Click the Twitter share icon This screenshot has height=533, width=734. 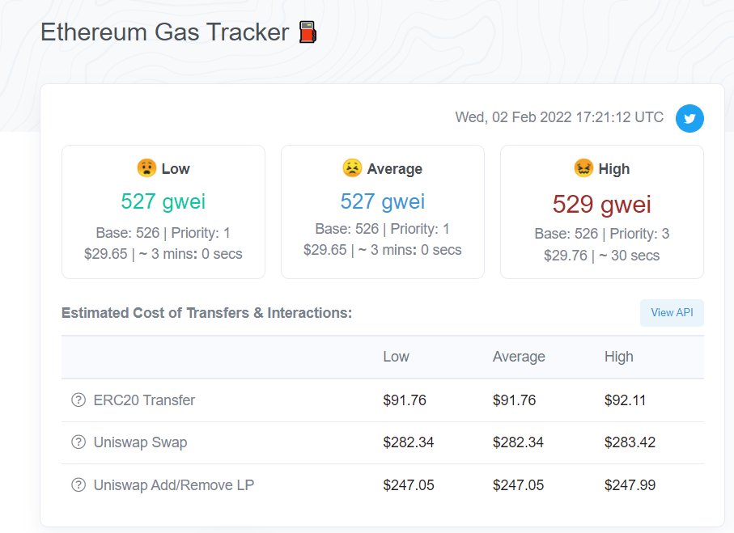[689, 118]
